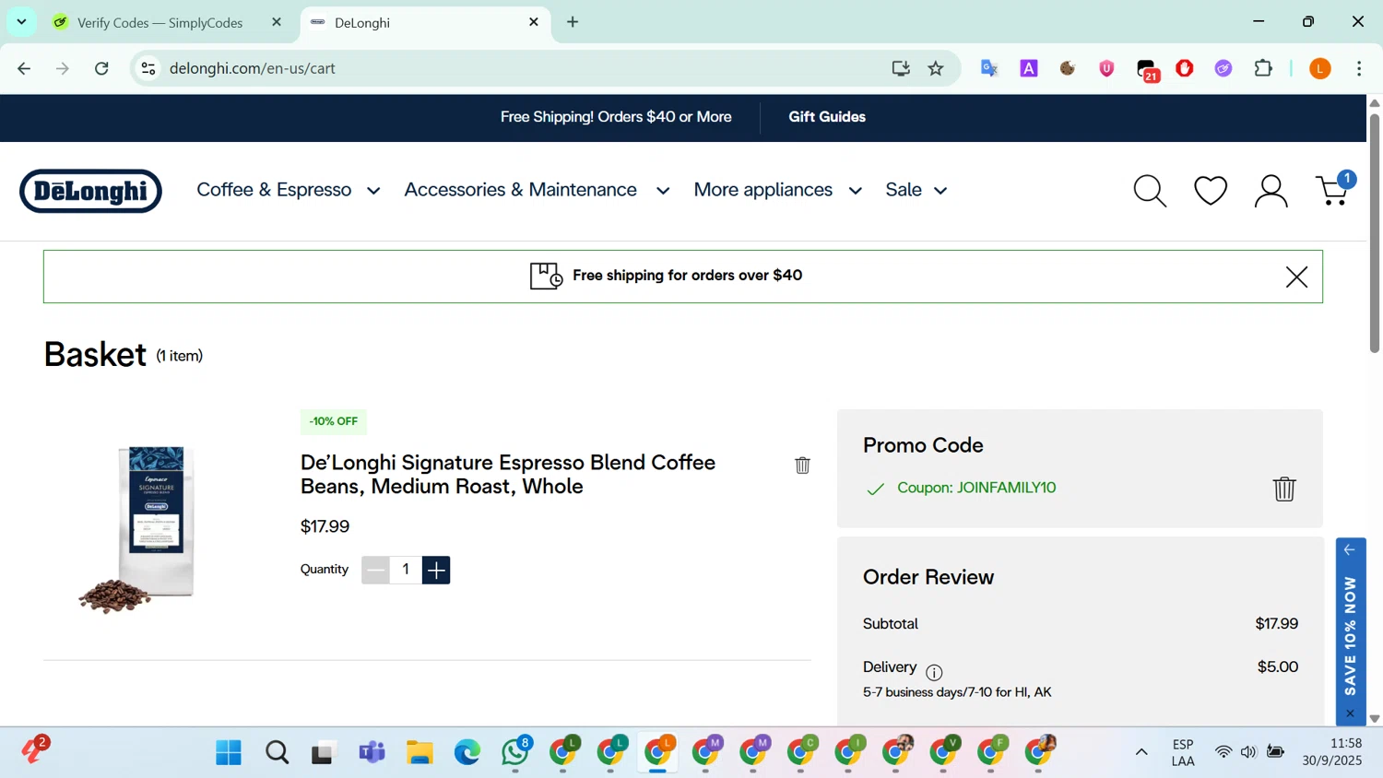
Task: Open extension with 21 badge
Action: coord(1148,70)
